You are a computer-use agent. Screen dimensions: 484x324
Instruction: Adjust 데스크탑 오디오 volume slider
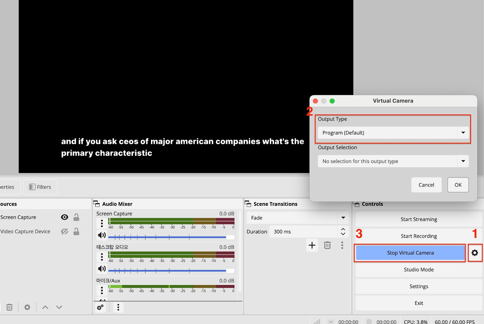point(171,271)
